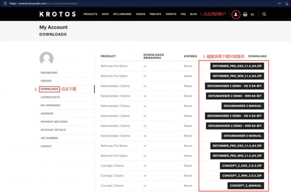Open the BLOG link

[193, 14]
